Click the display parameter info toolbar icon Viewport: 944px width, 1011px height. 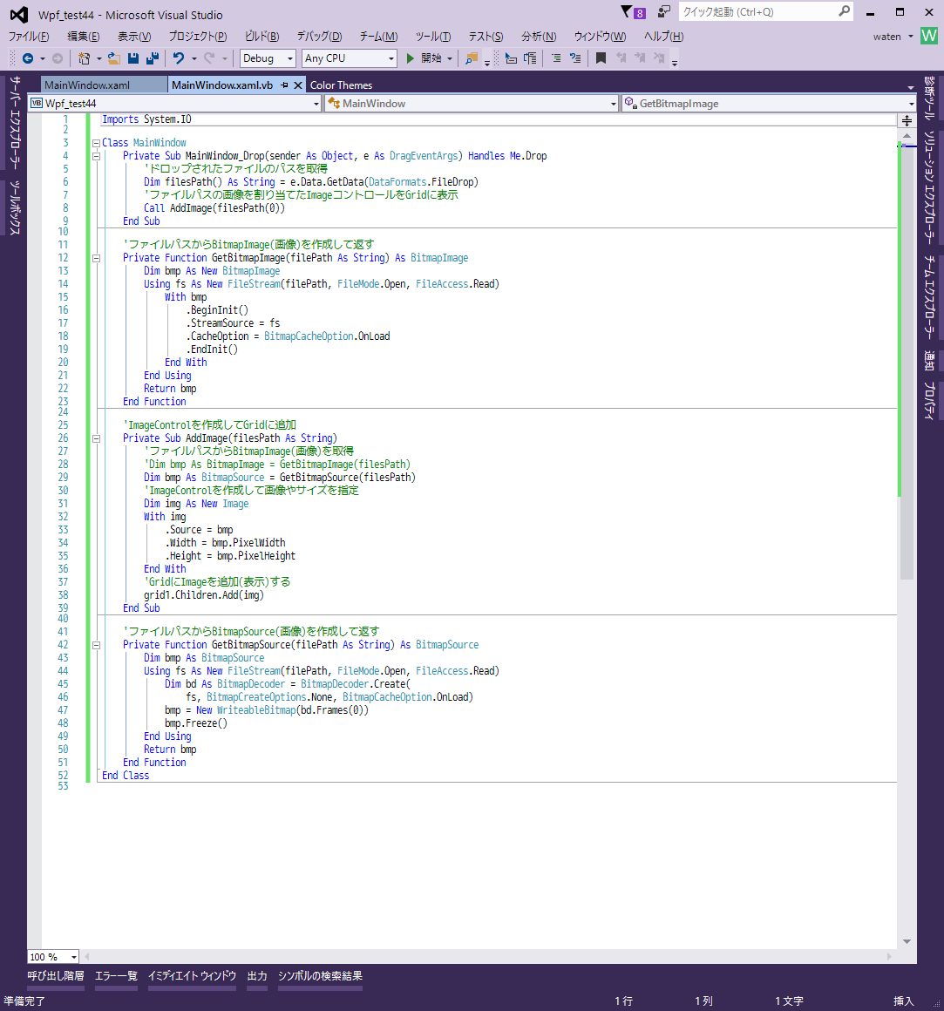(530, 58)
